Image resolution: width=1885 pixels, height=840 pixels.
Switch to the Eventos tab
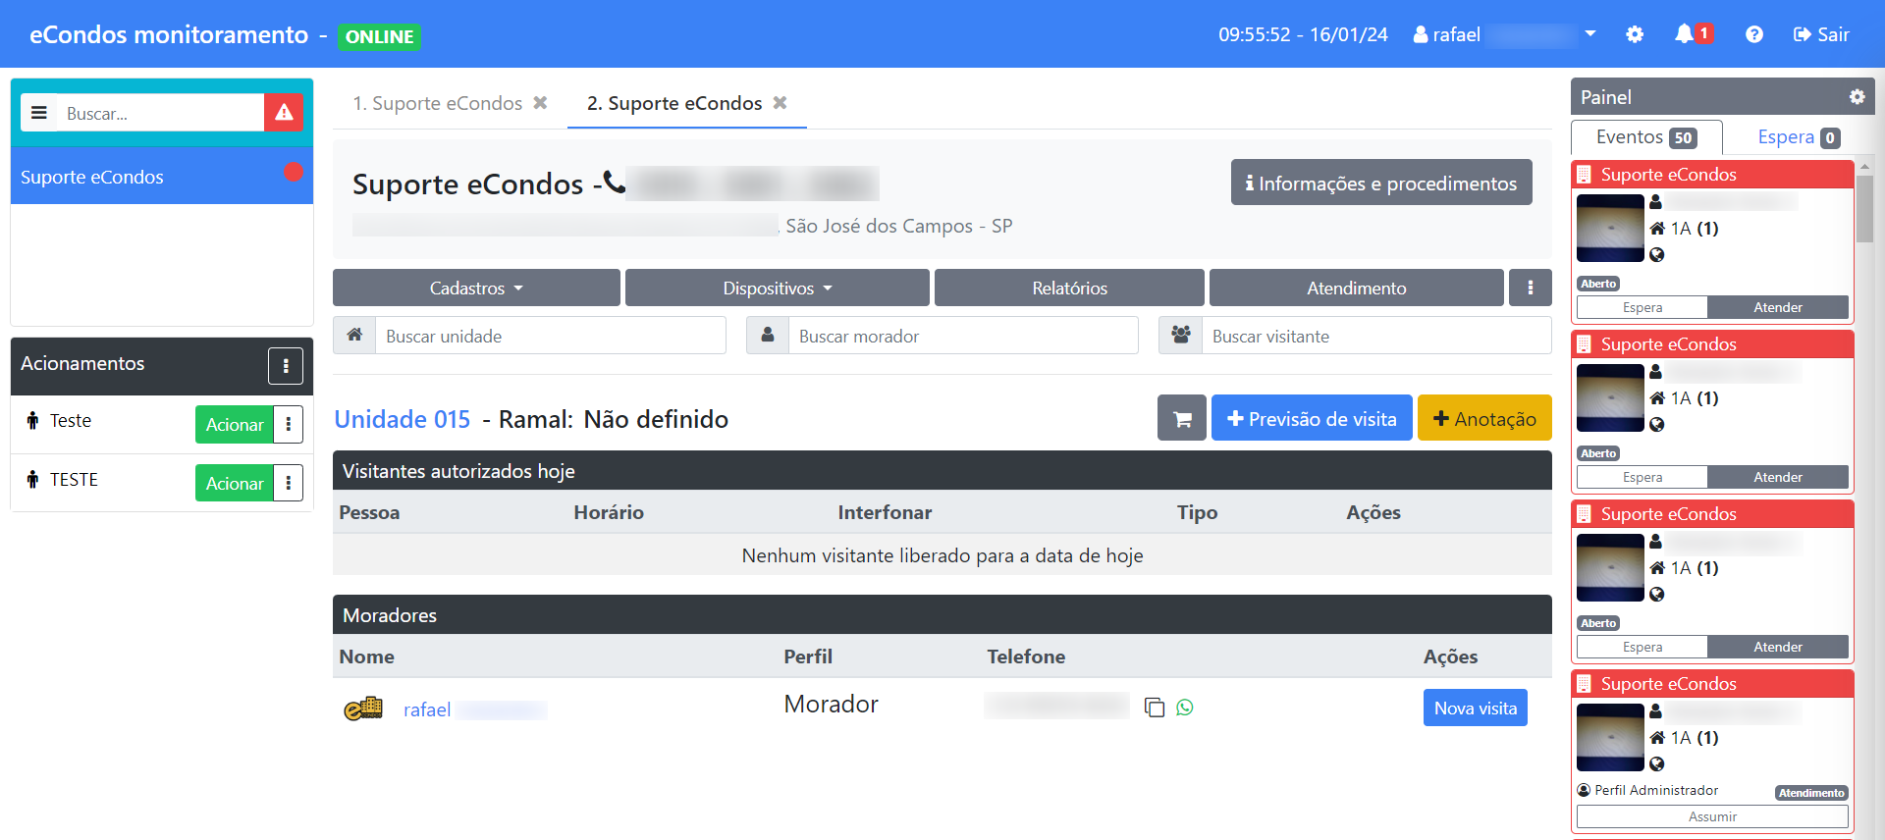pyautogui.click(x=1646, y=137)
